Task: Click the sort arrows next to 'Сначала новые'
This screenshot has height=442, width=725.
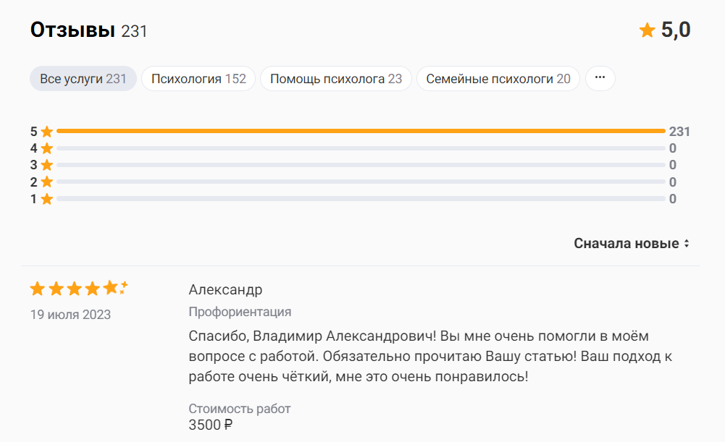Action: click(686, 244)
